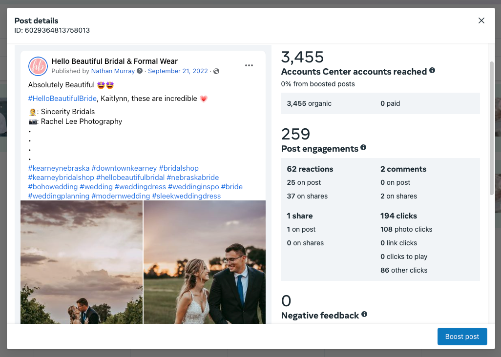Click the #sleekweddingdress hashtag
Image resolution: width=501 pixels, height=357 pixels.
pyautogui.click(x=186, y=196)
